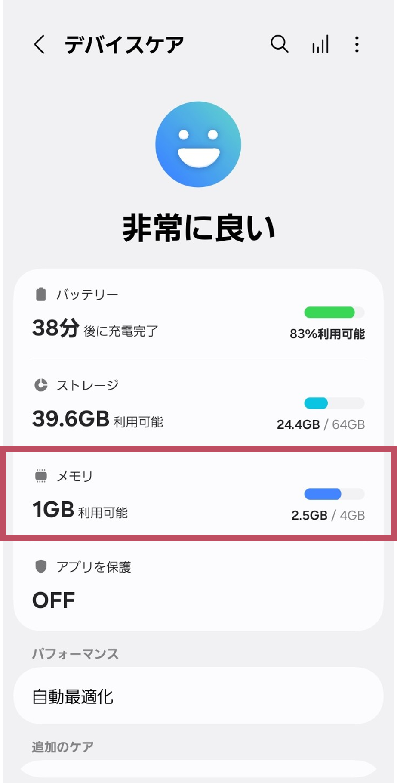Screen dimensions: 397x783
Task: Open the search magnifier icon
Action: 279,44
